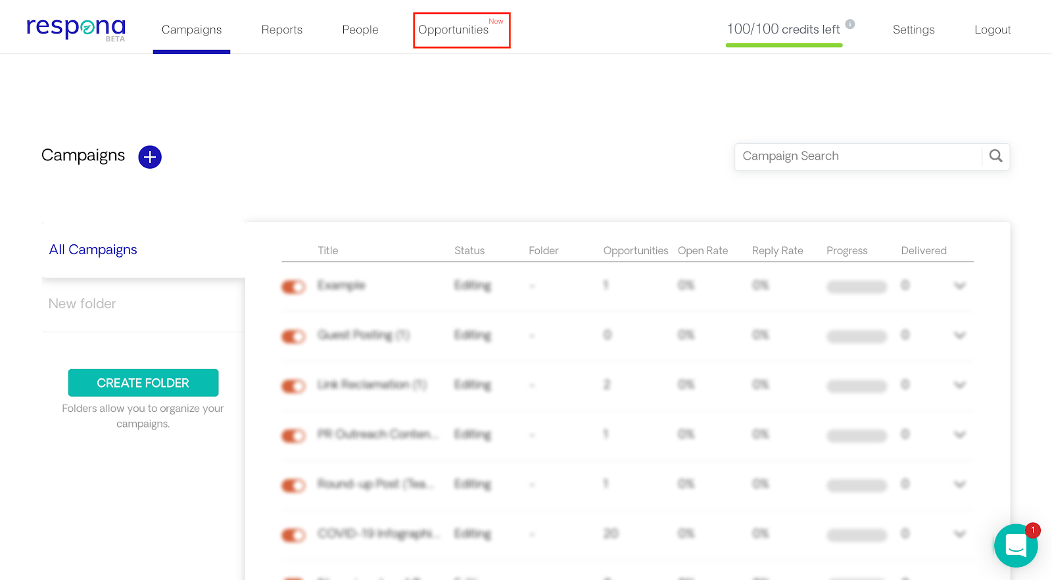Click the Guest Posting progress bar
Screen dimensions: 1052x580
tap(857, 336)
